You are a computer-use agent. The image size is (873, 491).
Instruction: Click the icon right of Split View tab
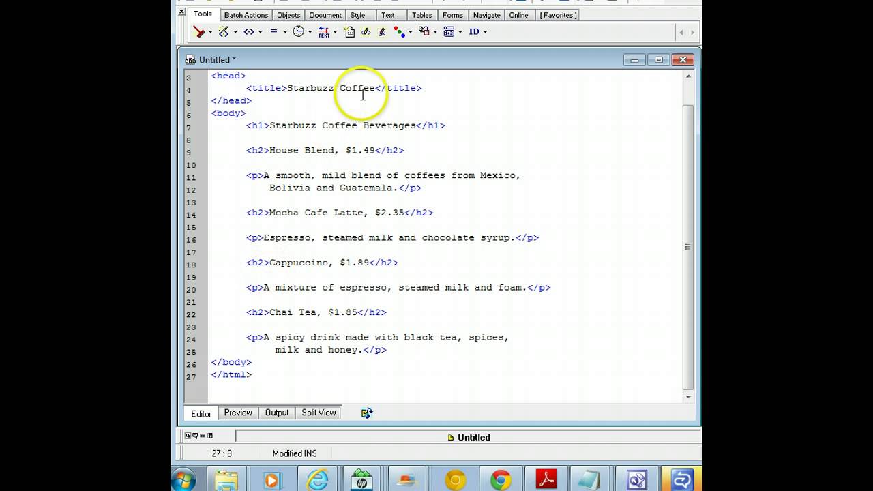(x=367, y=413)
